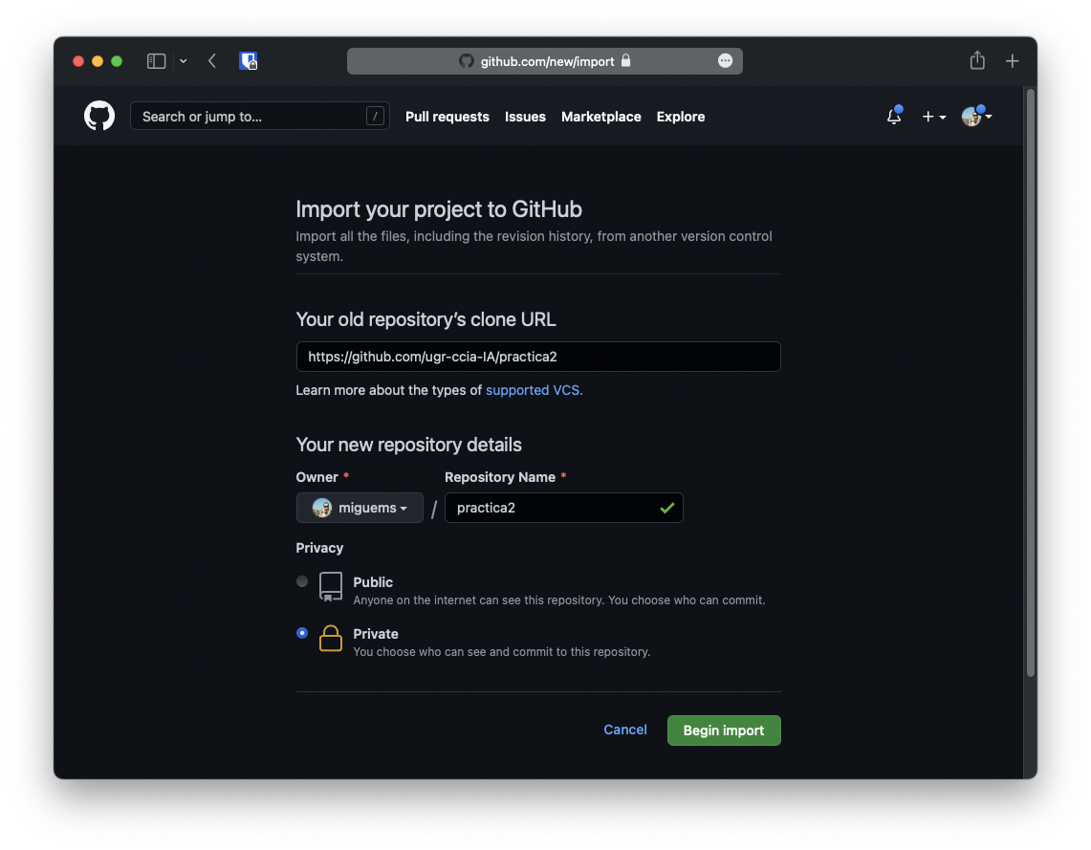The width and height of the screenshot is (1091, 850).
Task: Toggle the Safari sidebar icon
Action: coord(157,61)
